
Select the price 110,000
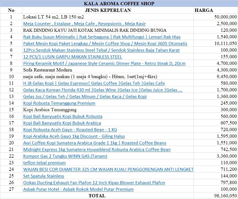coord(216,163)
